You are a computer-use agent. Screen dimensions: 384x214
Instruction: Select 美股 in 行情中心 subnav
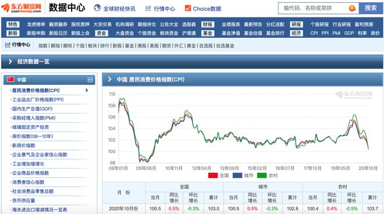(154, 45)
